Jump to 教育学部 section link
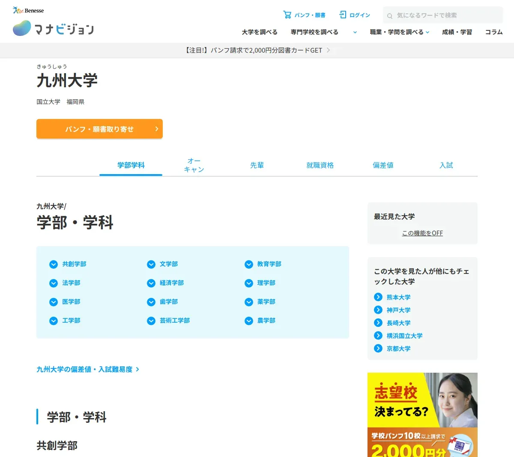514x457 pixels. pyautogui.click(x=269, y=264)
